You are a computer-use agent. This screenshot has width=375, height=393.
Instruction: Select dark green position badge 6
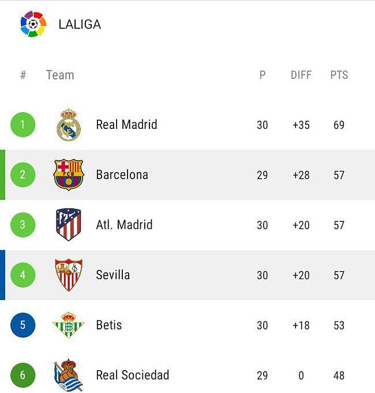22,375
